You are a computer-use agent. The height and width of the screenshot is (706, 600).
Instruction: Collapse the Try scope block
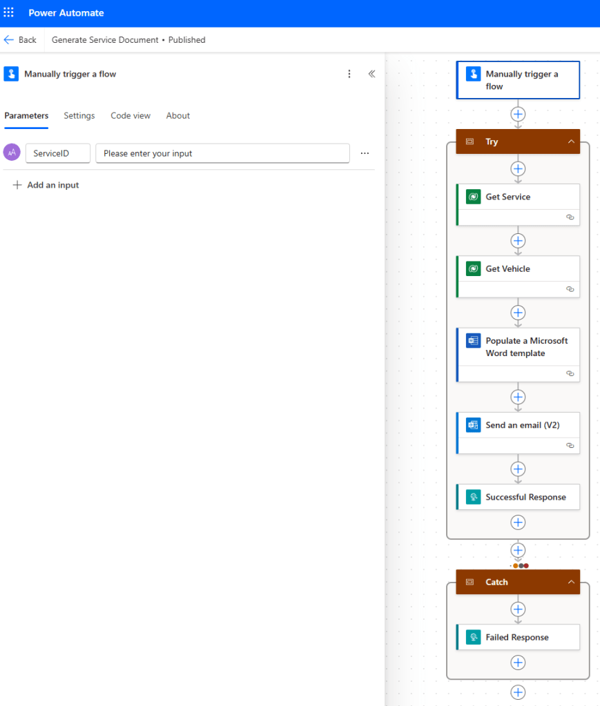570,141
